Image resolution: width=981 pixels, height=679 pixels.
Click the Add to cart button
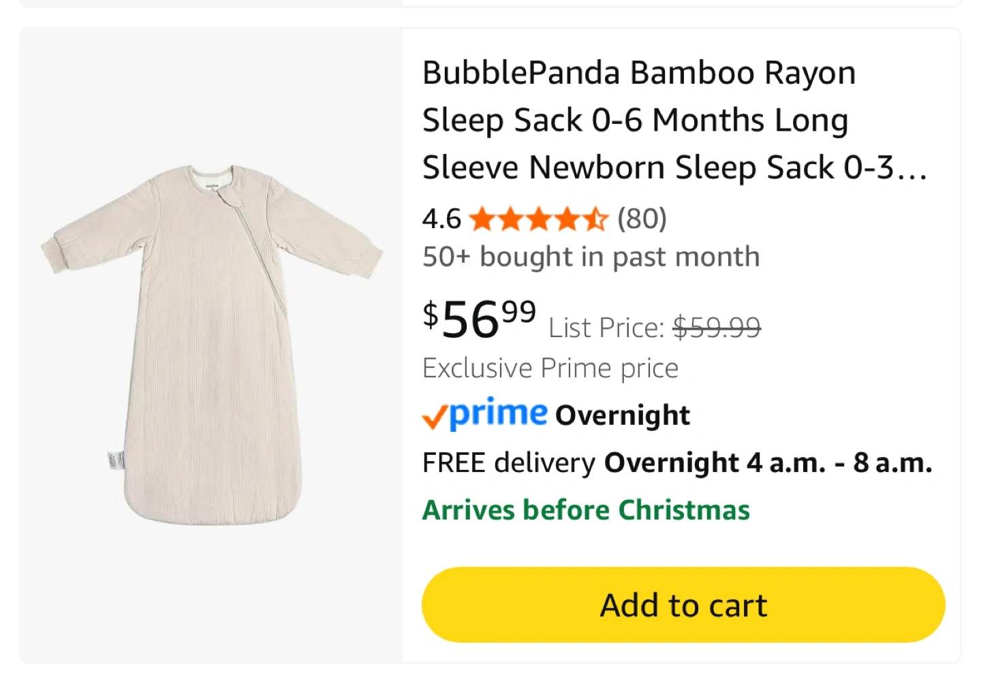[683, 605]
